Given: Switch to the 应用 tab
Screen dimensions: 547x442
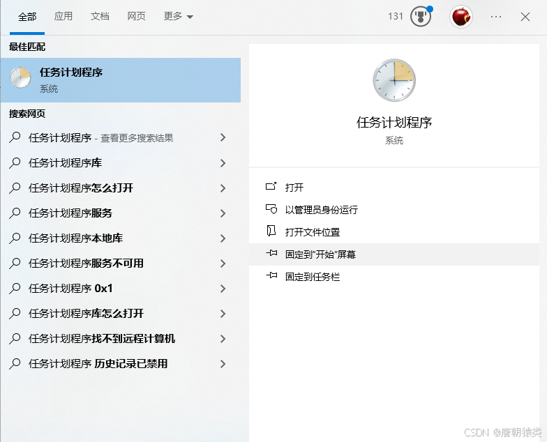Looking at the screenshot, I should pyautogui.click(x=63, y=17).
